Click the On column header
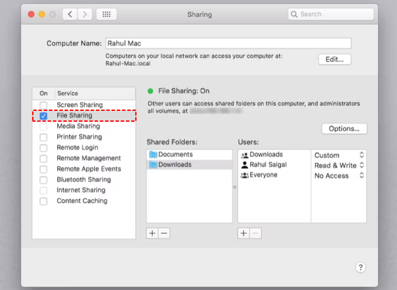397x290 pixels. coord(43,93)
